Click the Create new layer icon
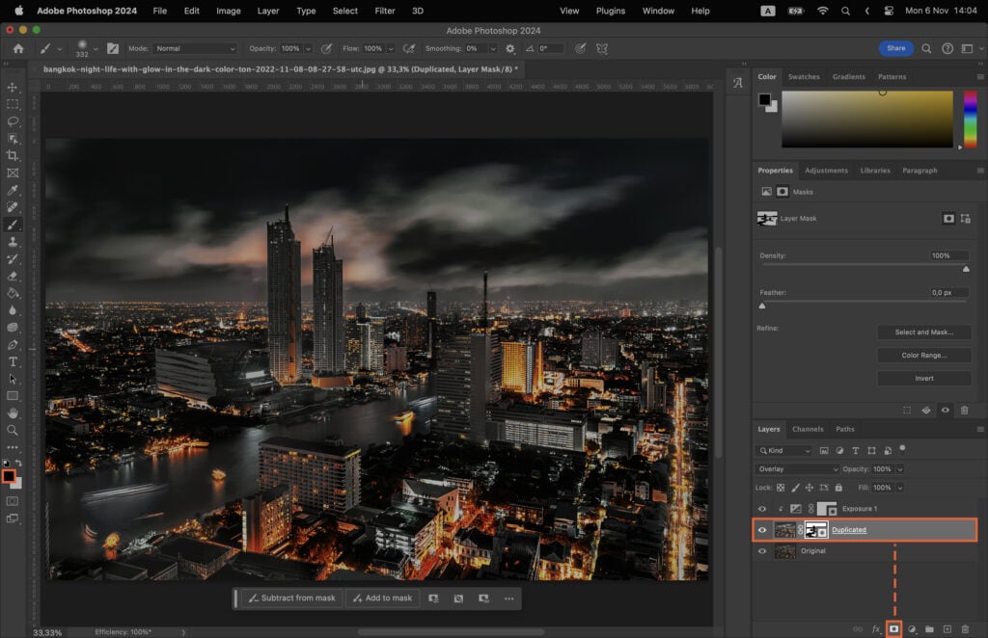Image resolution: width=988 pixels, height=638 pixels. click(x=947, y=626)
